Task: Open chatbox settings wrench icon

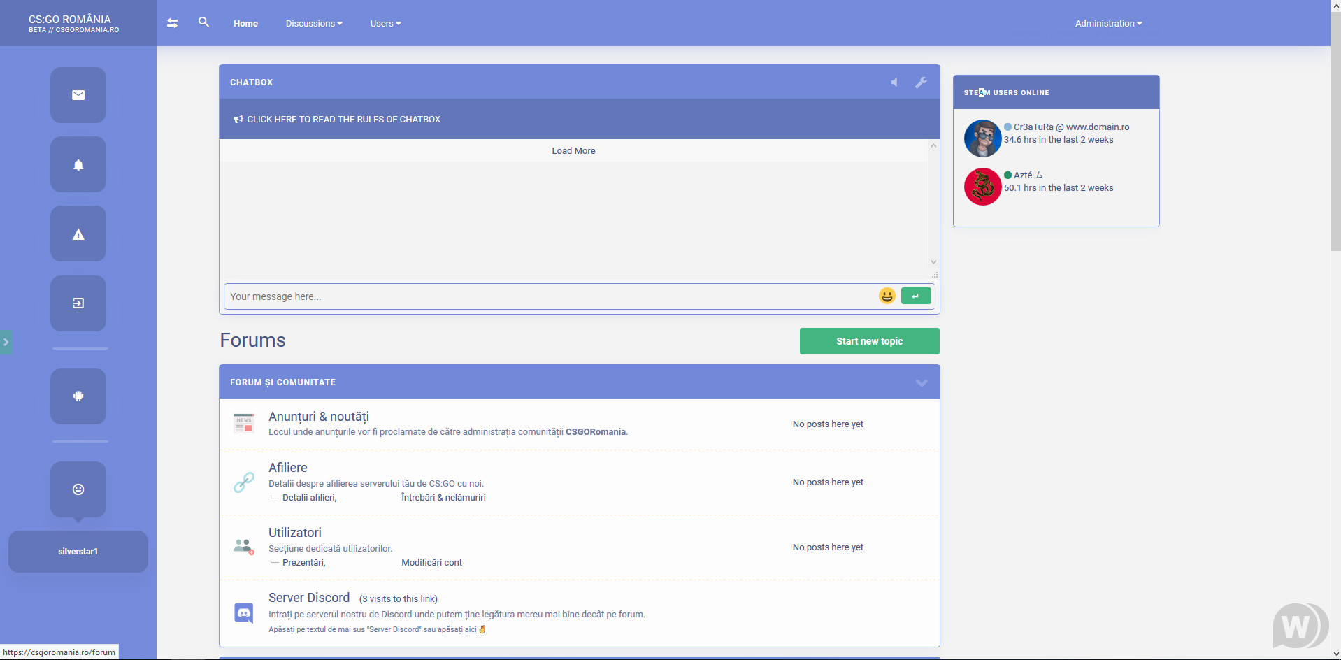Action: pos(921,82)
